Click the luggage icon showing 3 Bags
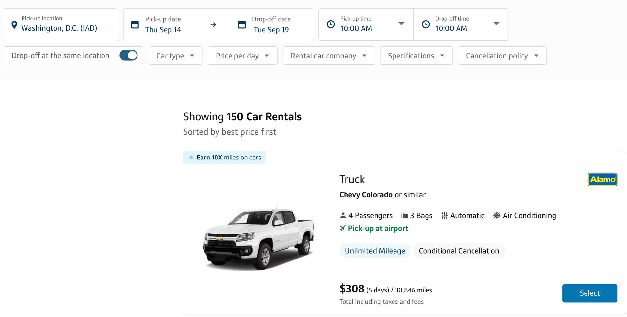This screenshot has width=627, height=317. [404, 215]
